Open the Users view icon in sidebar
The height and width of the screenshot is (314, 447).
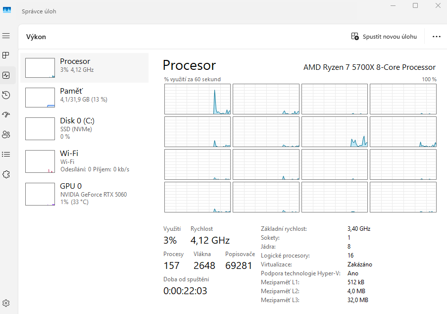pos(6,134)
